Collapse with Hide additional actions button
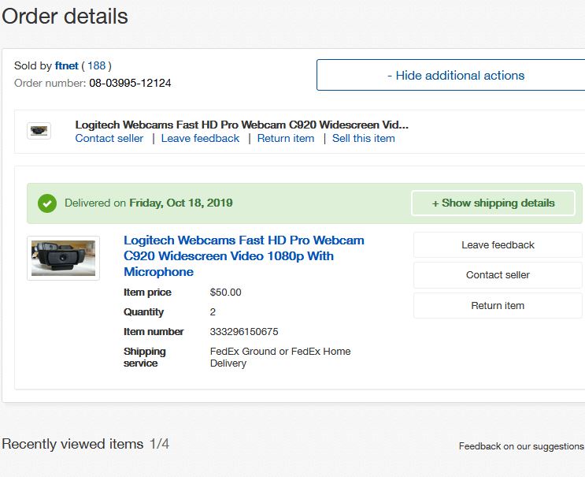 [450, 75]
